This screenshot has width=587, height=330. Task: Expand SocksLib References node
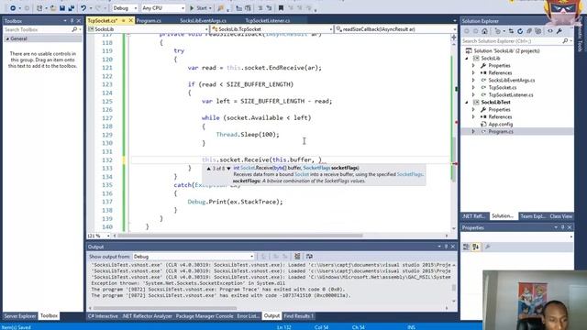473,73
